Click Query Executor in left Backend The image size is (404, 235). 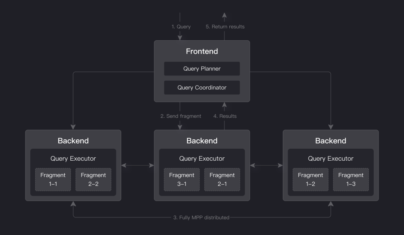click(73, 158)
